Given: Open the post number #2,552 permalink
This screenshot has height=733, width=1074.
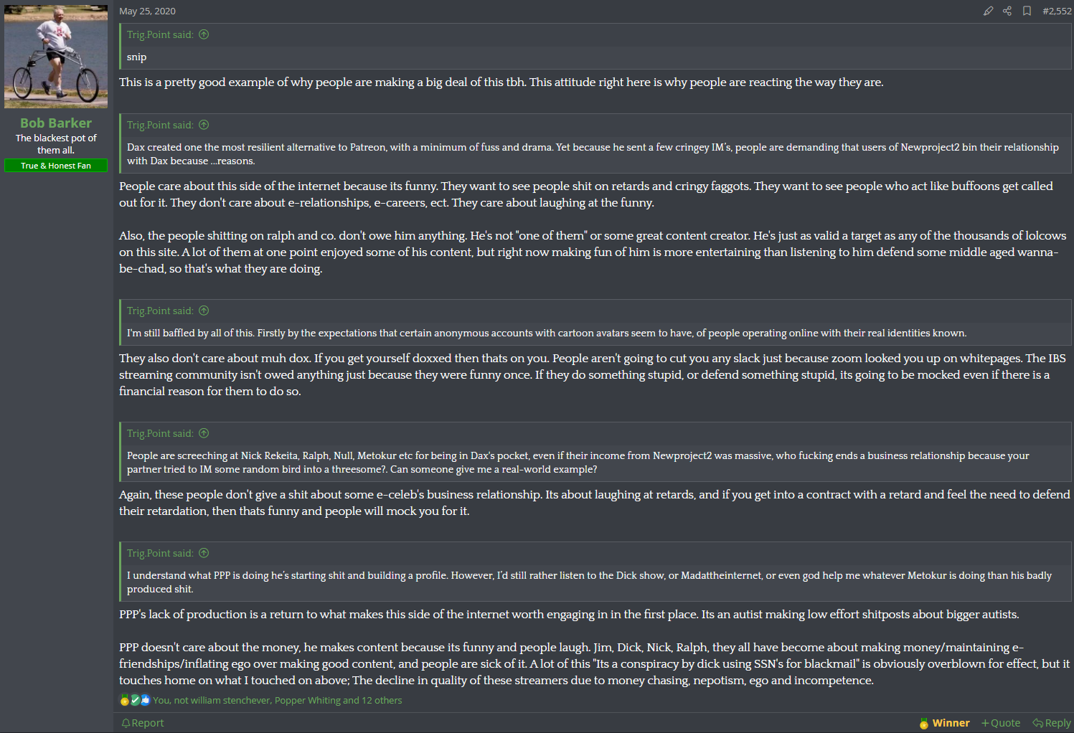Looking at the screenshot, I should point(1057,11).
